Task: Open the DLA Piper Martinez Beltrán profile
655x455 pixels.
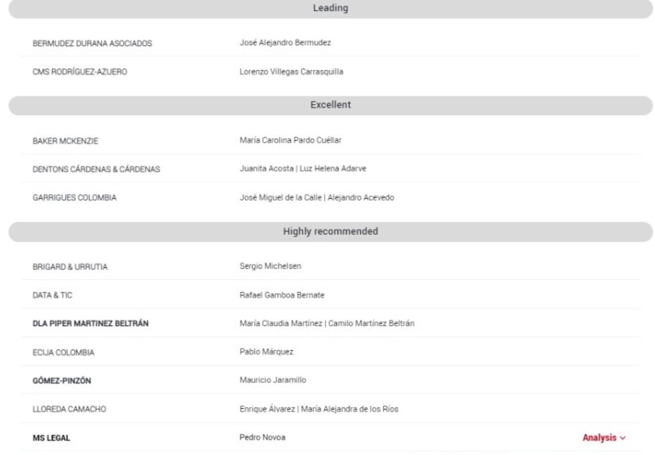Action: [x=91, y=323]
